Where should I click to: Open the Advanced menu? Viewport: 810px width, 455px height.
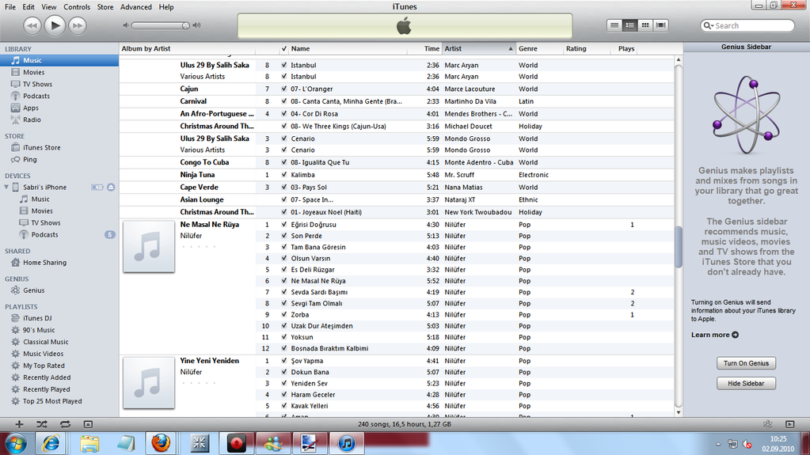pyautogui.click(x=135, y=7)
